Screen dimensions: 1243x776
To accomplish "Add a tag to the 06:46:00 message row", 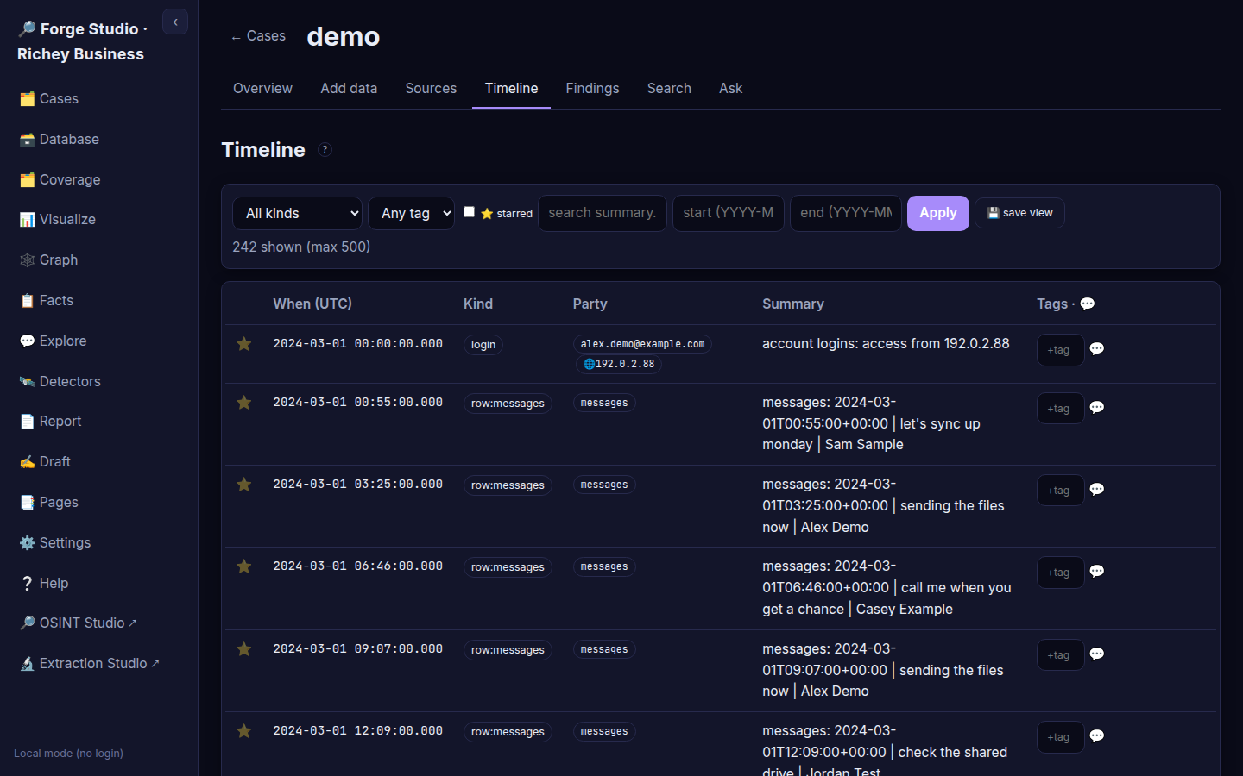I will (1060, 573).
